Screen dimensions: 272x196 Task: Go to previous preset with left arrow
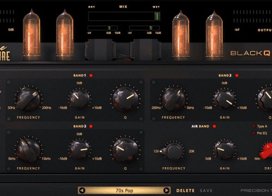[x=82, y=191]
